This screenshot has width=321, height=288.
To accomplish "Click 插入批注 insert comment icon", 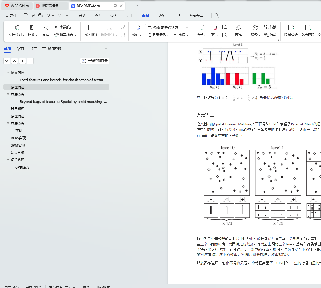I will tap(91, 27).
